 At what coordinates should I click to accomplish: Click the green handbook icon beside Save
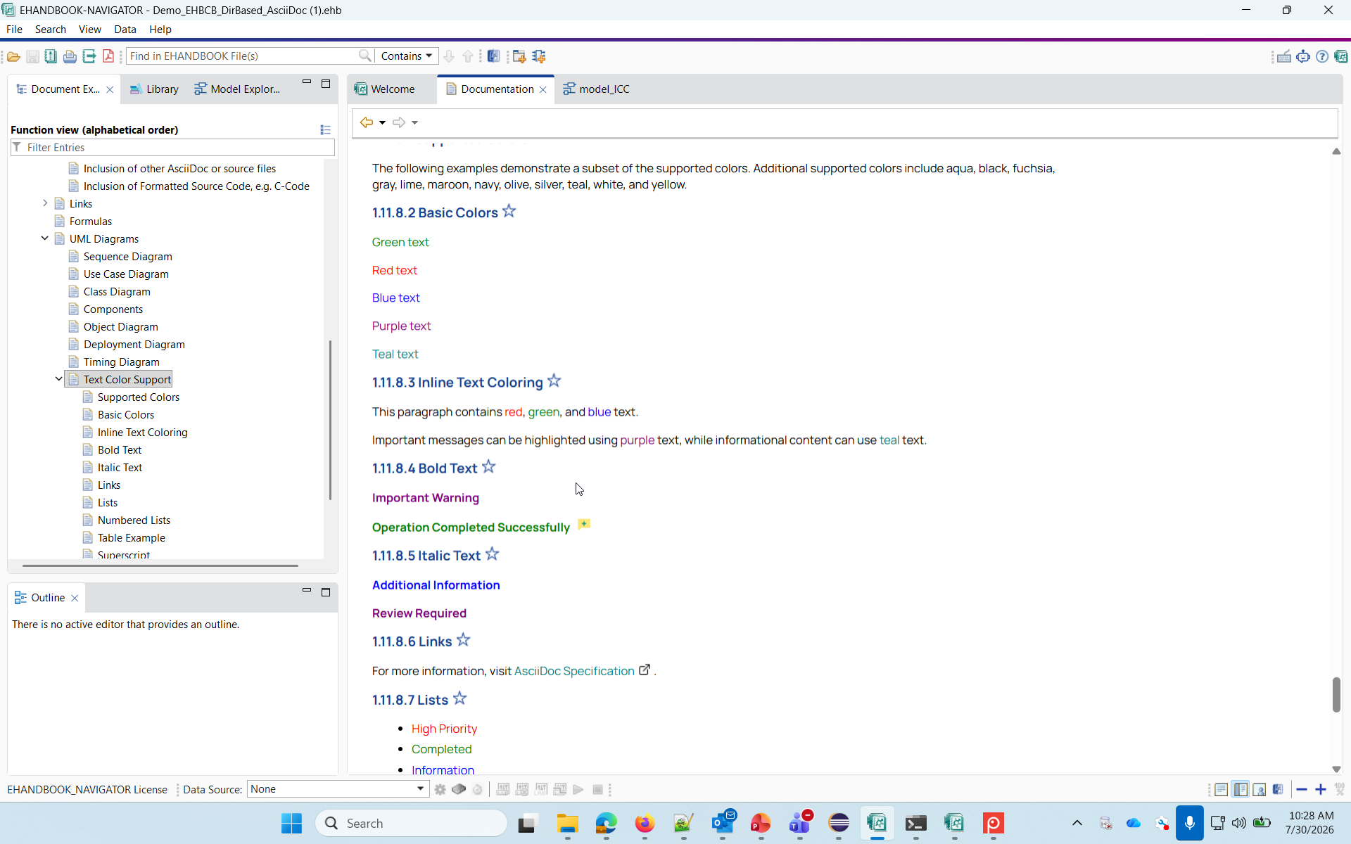click(x=51, y=56)
